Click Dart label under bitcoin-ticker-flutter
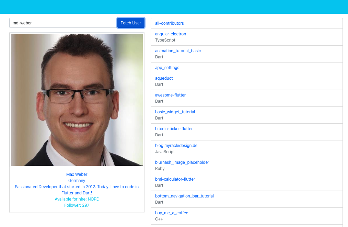This screenshot has height=227, width=348. 159,135
